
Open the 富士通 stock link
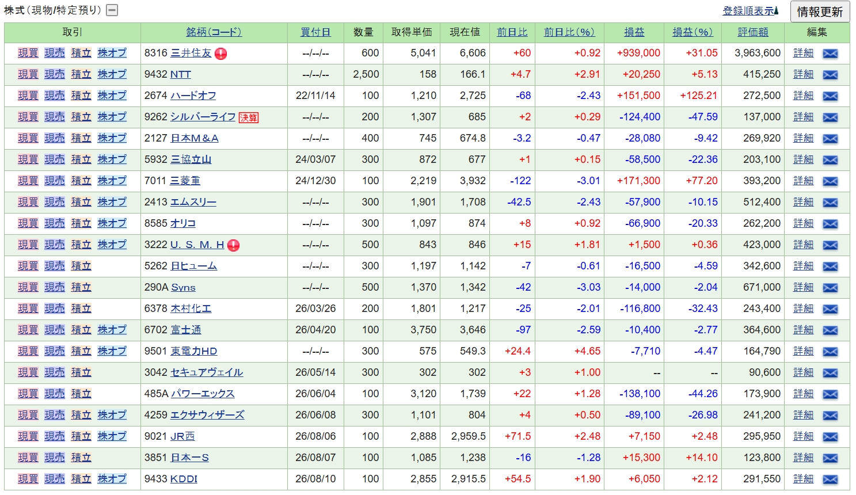(x=186, y=330)
